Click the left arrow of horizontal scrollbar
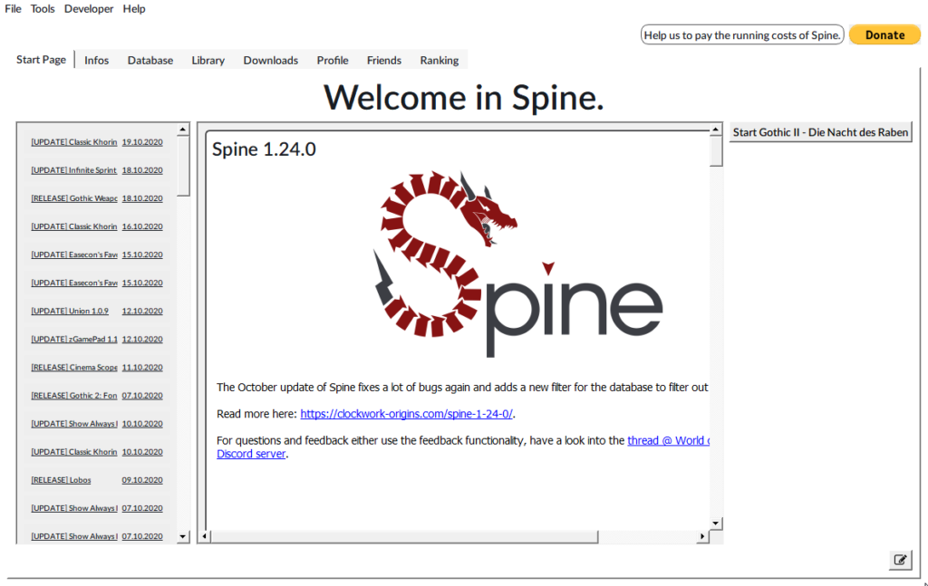This screenshot has width=928, height=586. click(x=204, y=536)
